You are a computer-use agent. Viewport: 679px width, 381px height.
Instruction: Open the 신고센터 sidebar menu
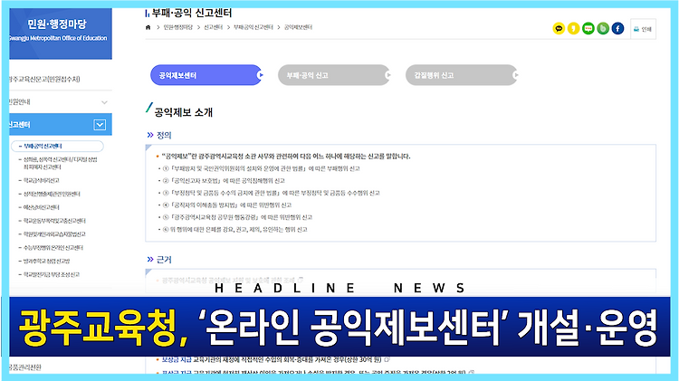pos(60,125)
